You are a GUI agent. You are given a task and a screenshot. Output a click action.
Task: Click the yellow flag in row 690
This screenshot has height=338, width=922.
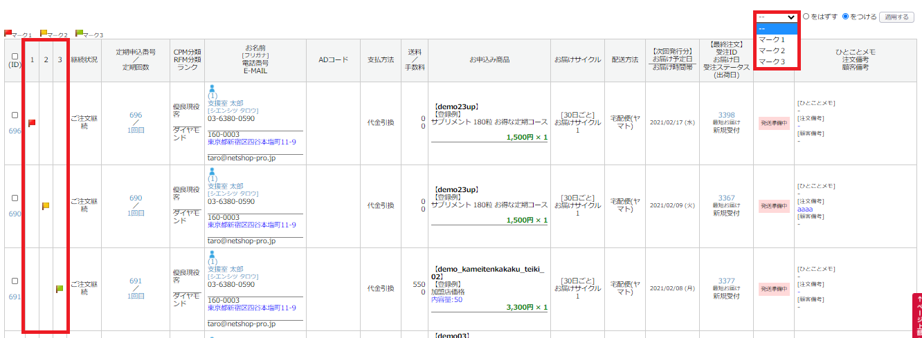coord(46,206)
